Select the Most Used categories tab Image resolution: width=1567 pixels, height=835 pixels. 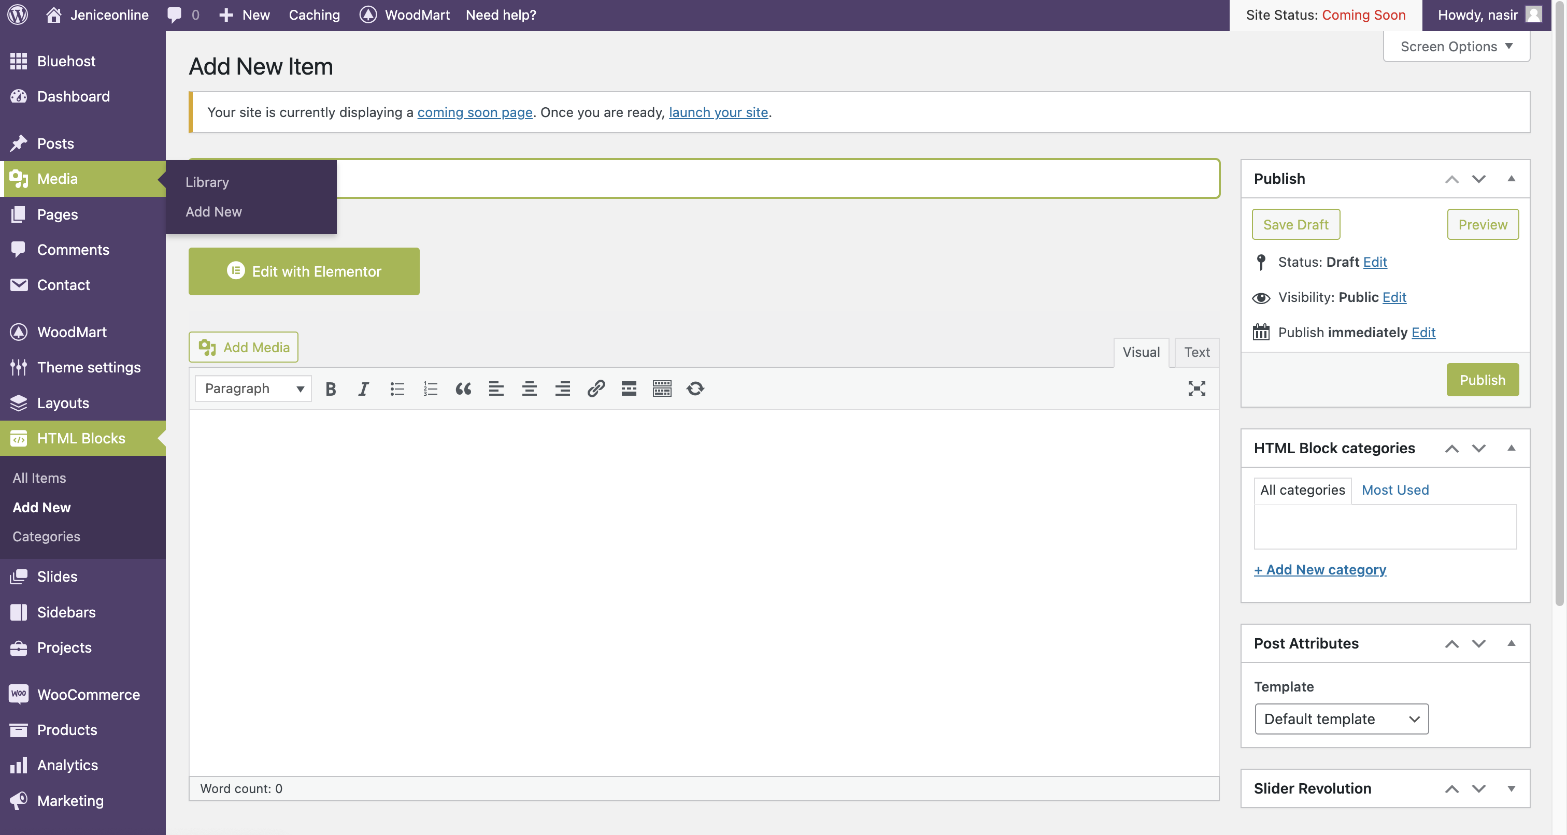pyautogui.click(x=1395, y=490)
